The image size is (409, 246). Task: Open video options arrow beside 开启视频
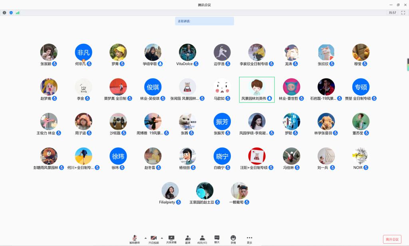tap(162, 238)
